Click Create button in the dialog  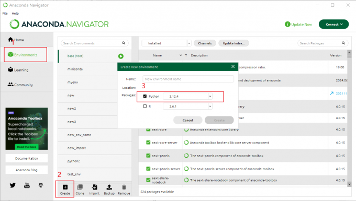[219, 120]
